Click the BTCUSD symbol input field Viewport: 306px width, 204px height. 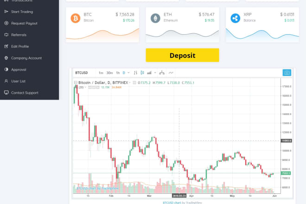coord(84,73)
